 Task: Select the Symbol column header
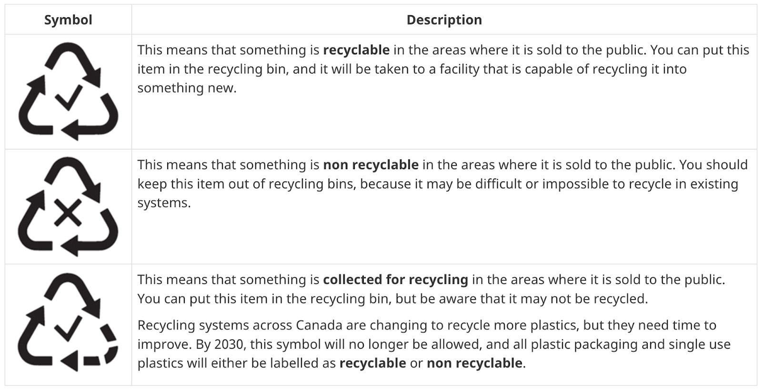click(68, 20)
